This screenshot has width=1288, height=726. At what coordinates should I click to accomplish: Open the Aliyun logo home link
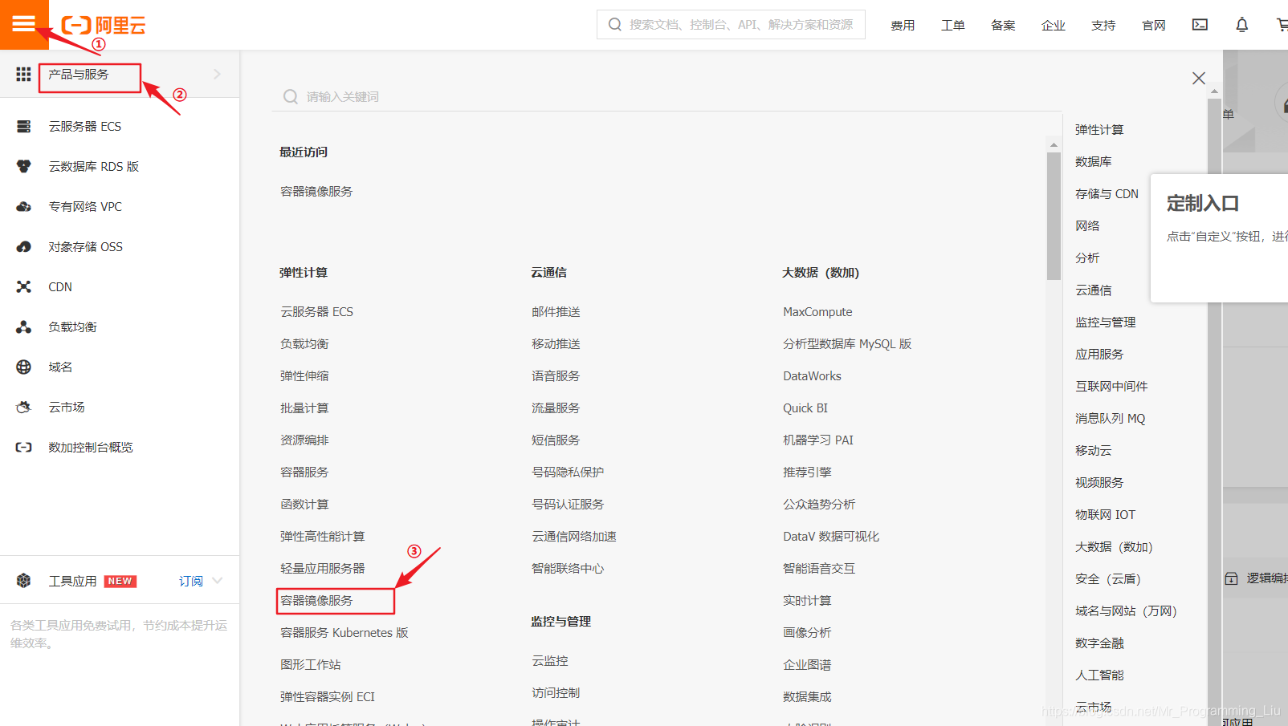coord(104,26)
